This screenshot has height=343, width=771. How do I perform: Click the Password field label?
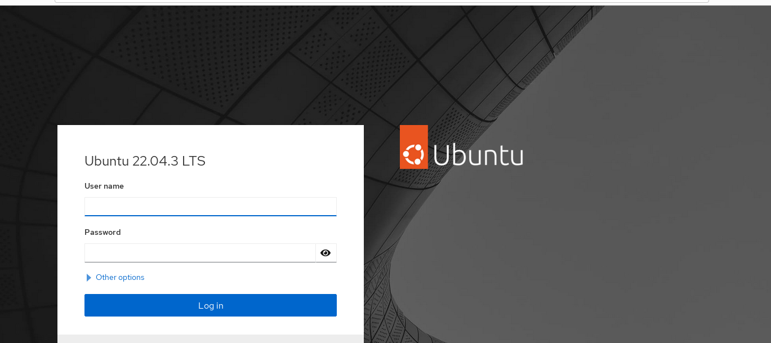(102, 232)
